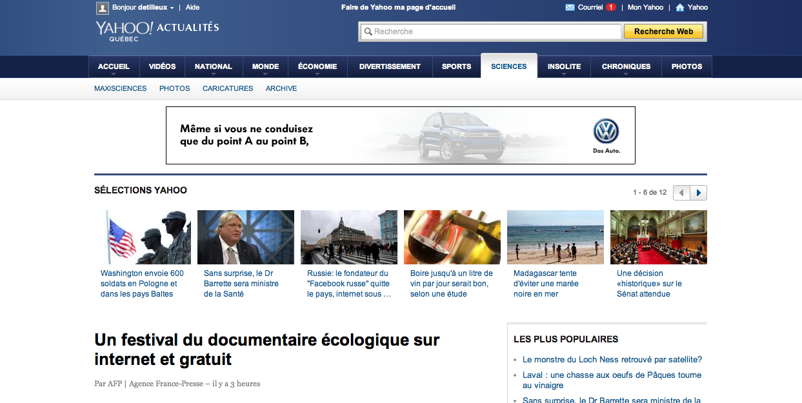Click the 1 - 6 de 12 counter
The image size is (802, 403).
[x=650, y=192]
